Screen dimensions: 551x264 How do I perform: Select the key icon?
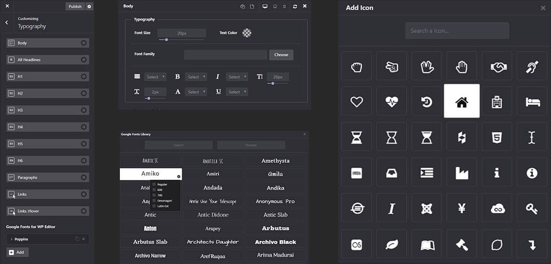pyautogui.click(x=531, y=208)
